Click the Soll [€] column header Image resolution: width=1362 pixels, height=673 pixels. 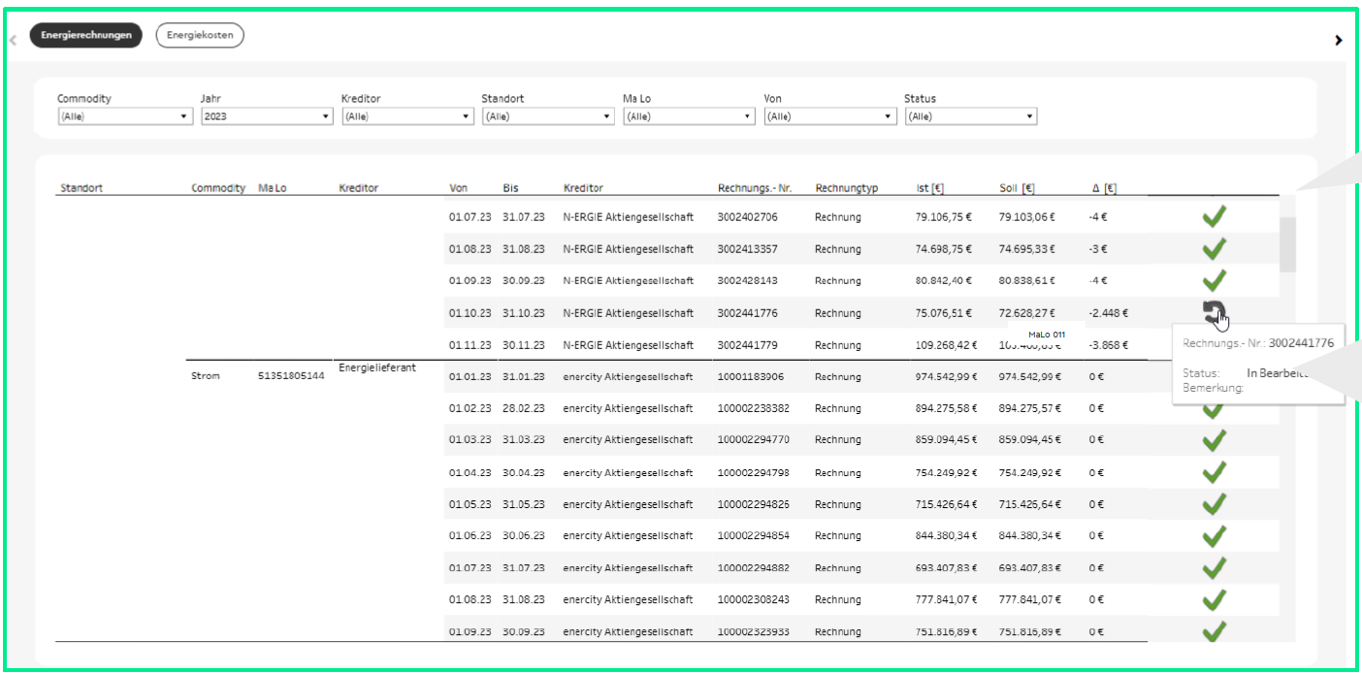[x=1018, y=188]
